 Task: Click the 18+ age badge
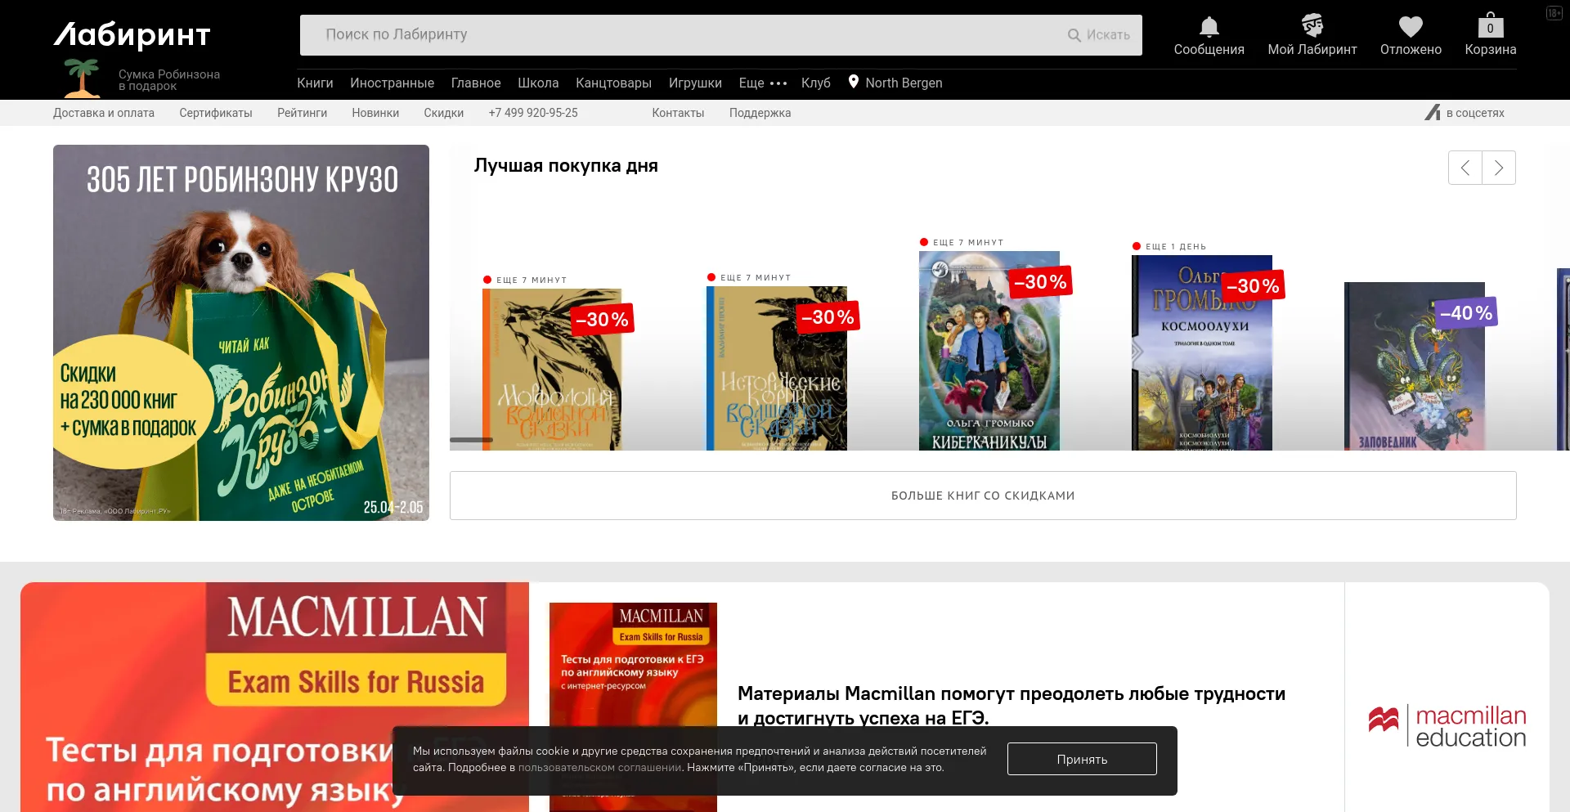(1554, 13)
